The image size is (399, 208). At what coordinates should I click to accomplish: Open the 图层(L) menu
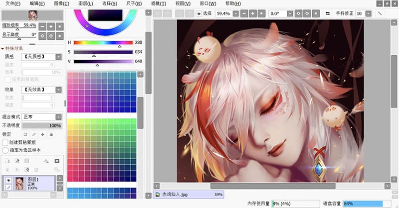point(85,3)
